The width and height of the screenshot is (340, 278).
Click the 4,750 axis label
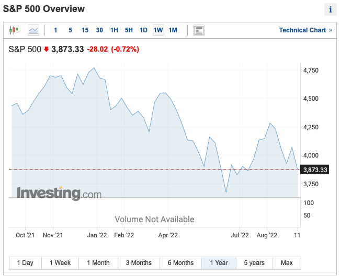pos(311,70)
